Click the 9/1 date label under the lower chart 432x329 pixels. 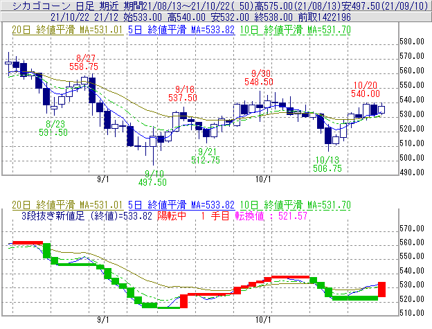point(102,320)
